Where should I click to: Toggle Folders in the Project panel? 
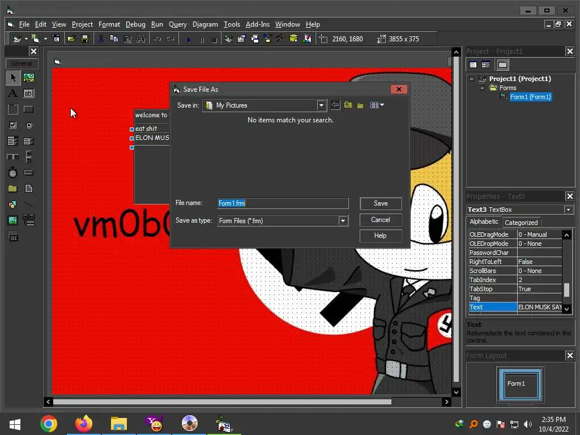pos(502,65)
